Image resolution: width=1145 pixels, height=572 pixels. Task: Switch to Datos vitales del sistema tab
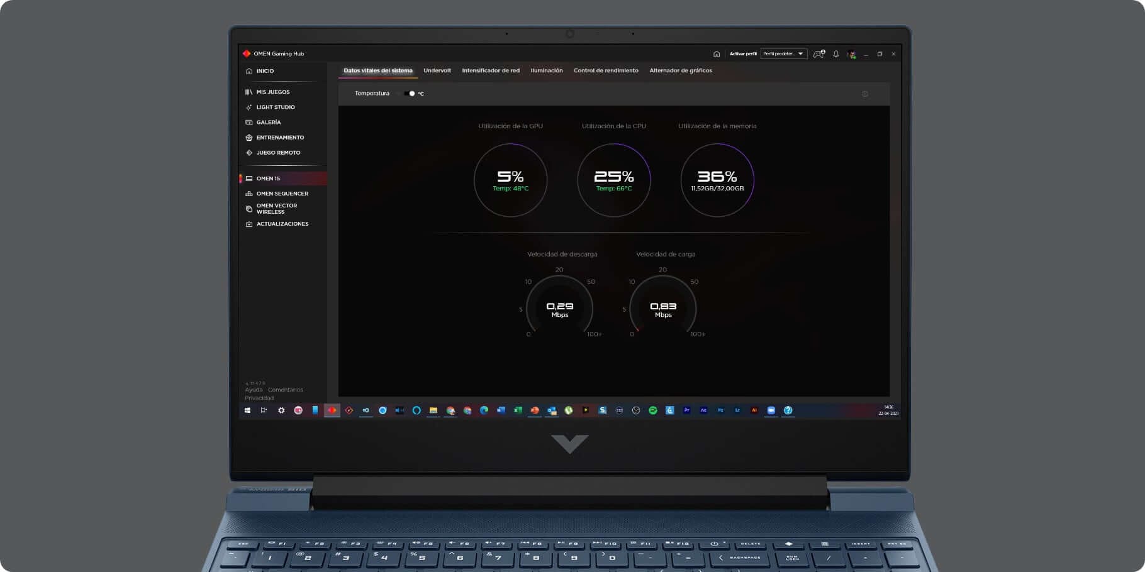[x=378, y=70]
